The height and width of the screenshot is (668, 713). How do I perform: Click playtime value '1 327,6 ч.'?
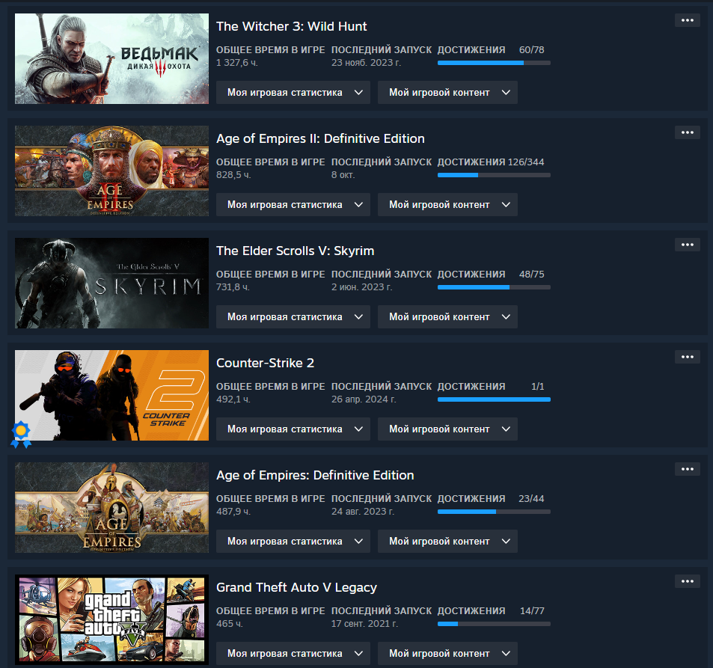tap(237, 63)
